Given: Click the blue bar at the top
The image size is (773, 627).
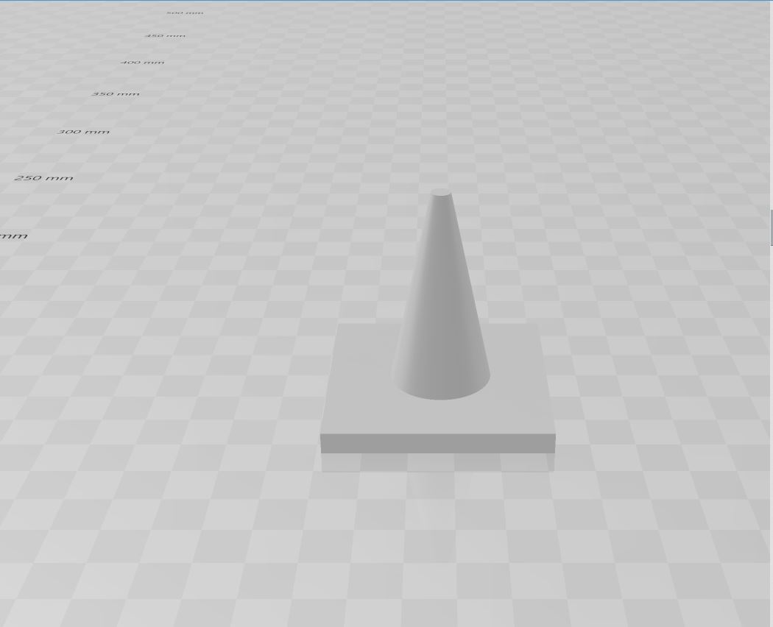Looking at the screenshot, I should pyautogui.click(x=386, y=3).
